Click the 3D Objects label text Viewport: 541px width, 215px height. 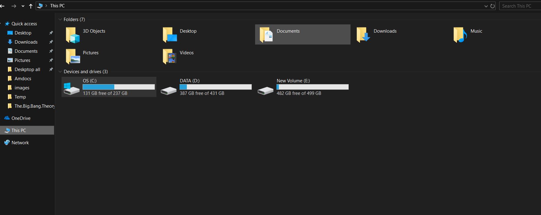pos(94,31)
